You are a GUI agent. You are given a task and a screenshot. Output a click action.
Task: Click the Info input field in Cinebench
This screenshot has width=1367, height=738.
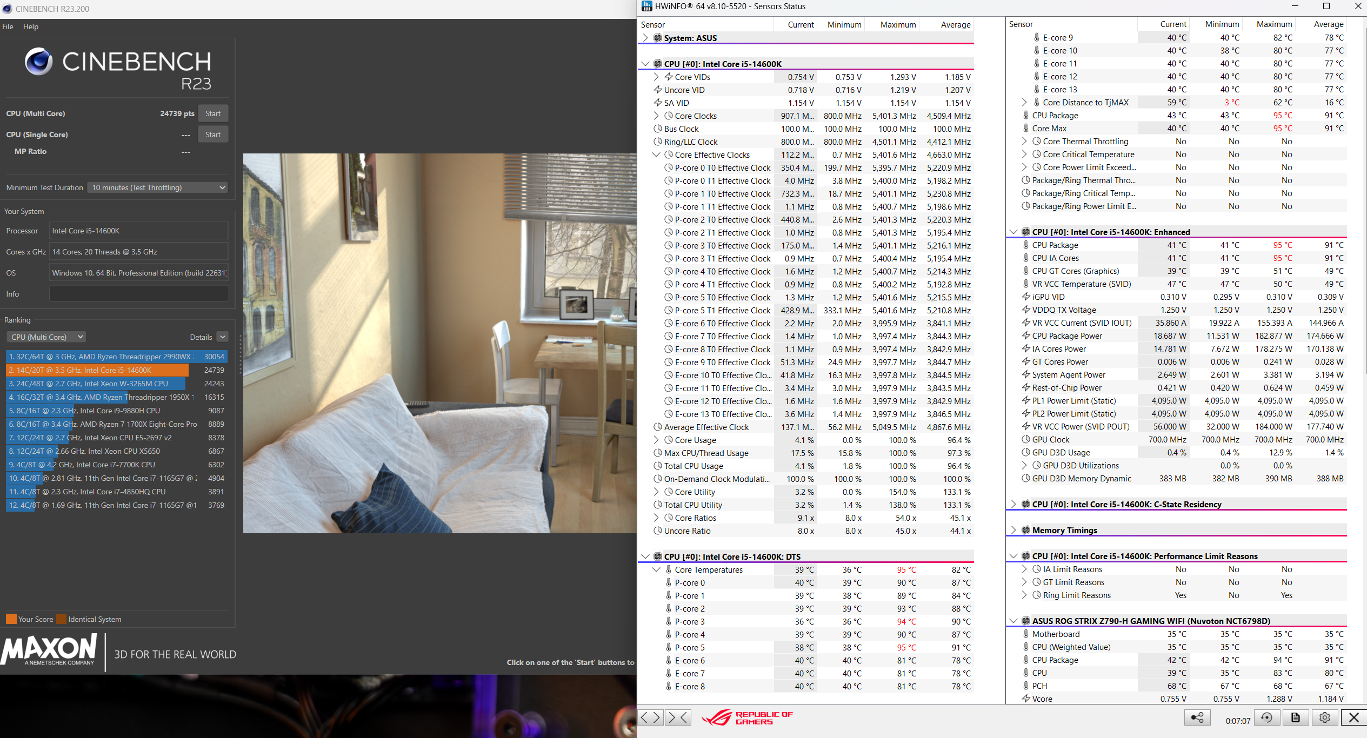139,294
